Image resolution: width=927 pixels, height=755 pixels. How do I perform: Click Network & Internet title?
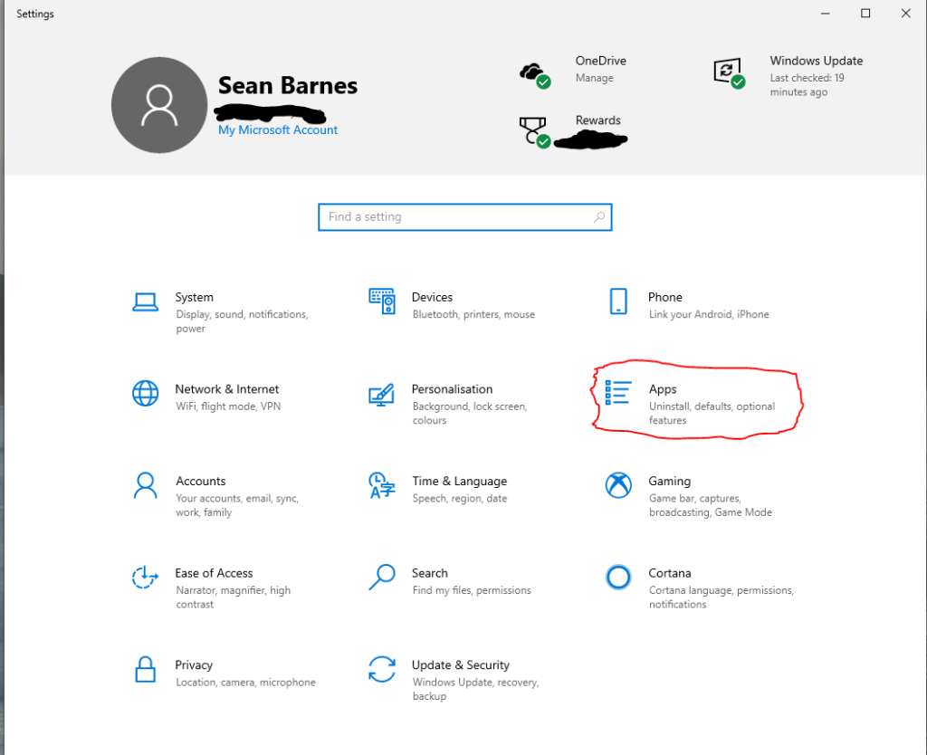tap(226, 389)
